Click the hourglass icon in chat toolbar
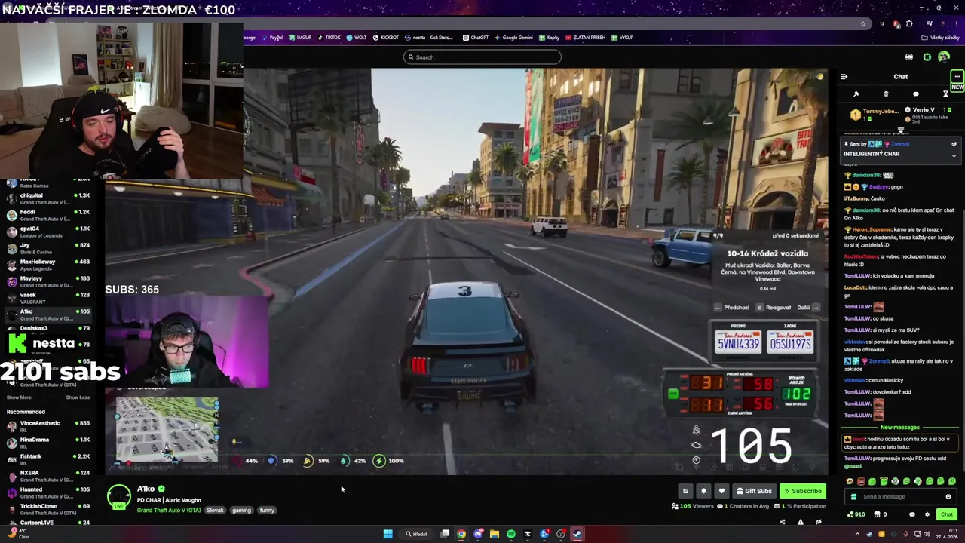This screenshot has width=965, height=543. [x=945, y=94]
